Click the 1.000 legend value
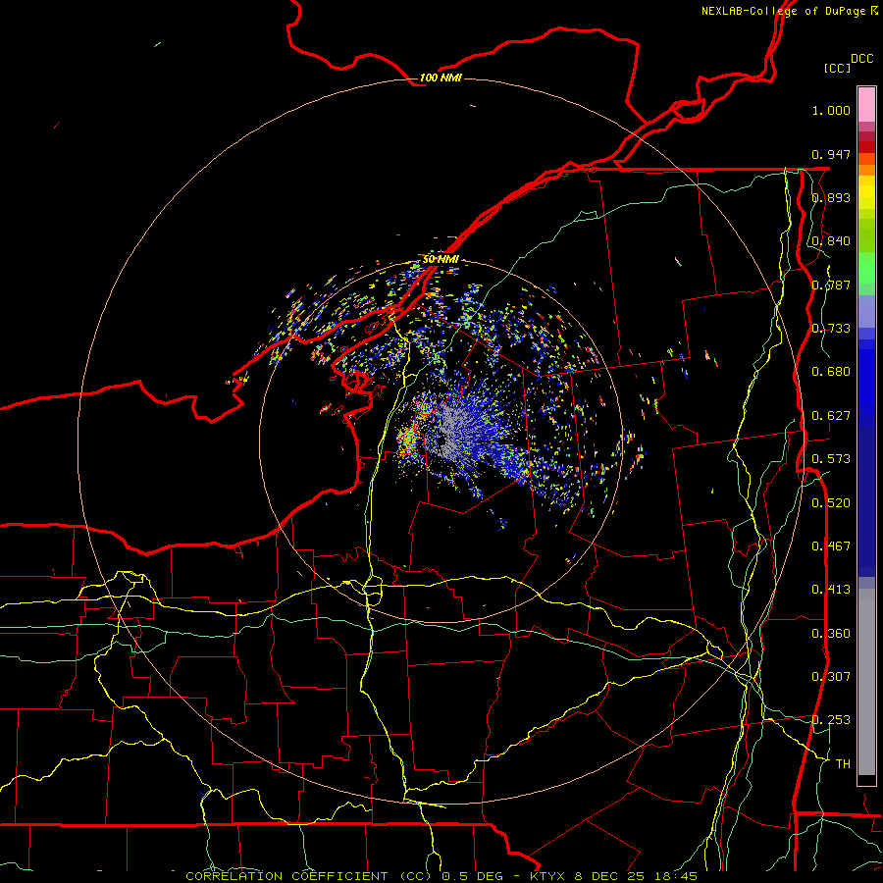The height and width of the screenshot is (883, 883). (x=831, y=110)
